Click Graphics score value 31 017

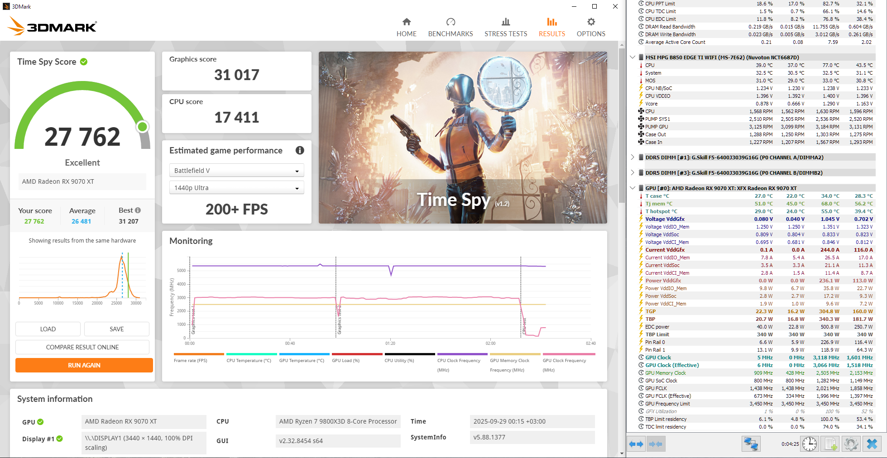pos(237,75)
